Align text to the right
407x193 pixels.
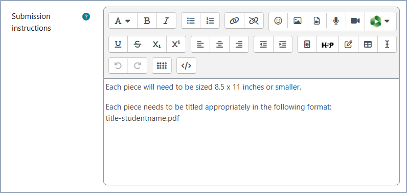[x=239, y=45]
